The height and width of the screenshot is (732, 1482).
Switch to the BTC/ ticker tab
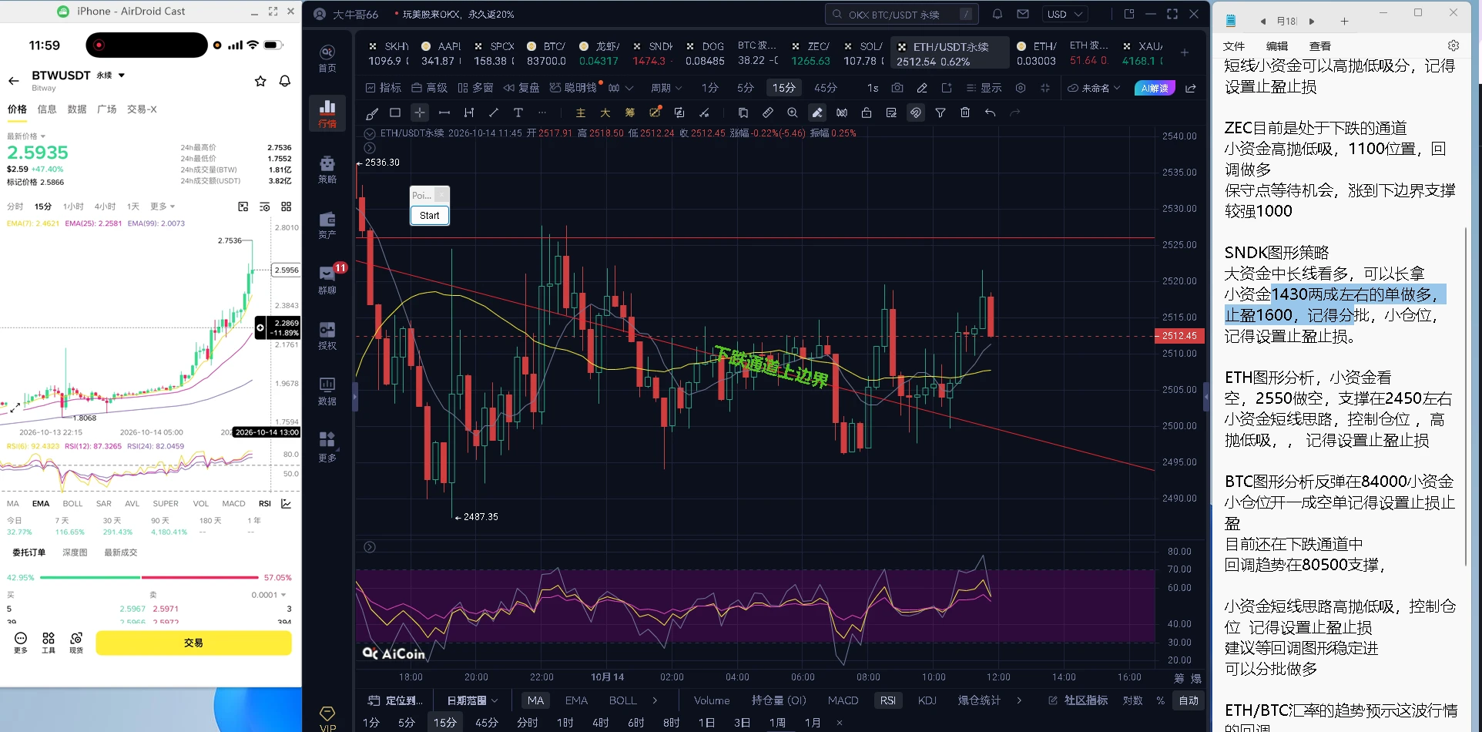click(x=546, y=53)
